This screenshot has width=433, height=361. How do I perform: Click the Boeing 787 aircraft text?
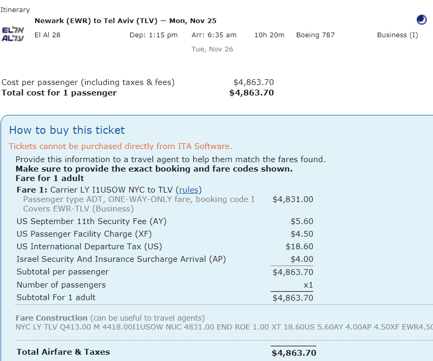(x=315, y=35)
